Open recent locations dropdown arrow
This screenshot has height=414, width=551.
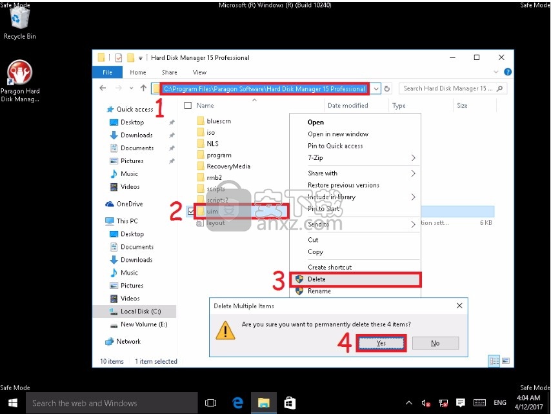coord(131,88)
